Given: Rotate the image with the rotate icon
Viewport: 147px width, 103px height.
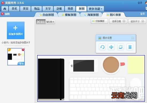Looking at the screenshot, I should [x=102, y=47].
